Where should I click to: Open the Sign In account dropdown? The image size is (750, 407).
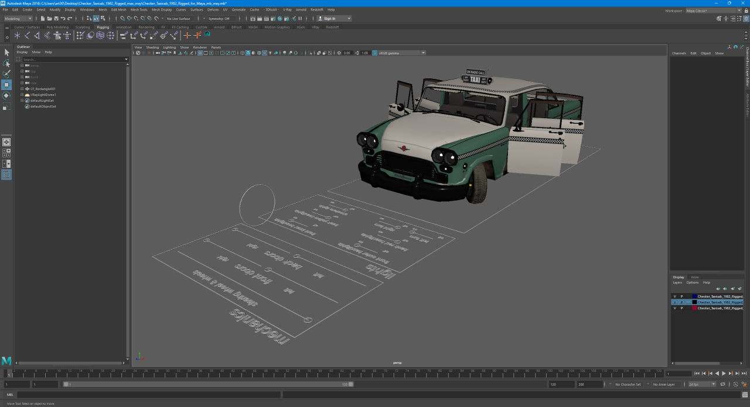(334, 19)
